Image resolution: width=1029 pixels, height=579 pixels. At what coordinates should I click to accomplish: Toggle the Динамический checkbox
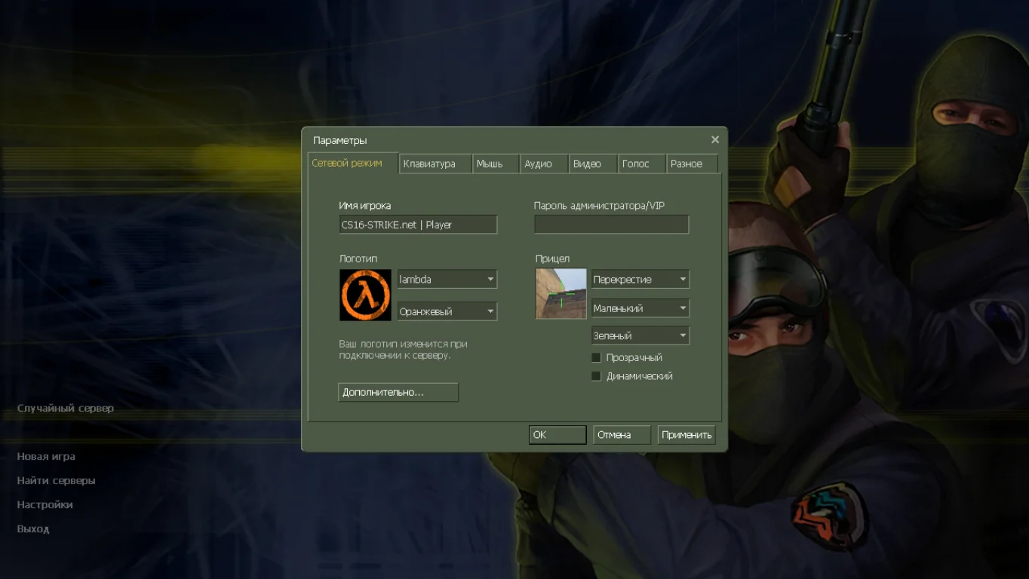click(x=597, y=376)
